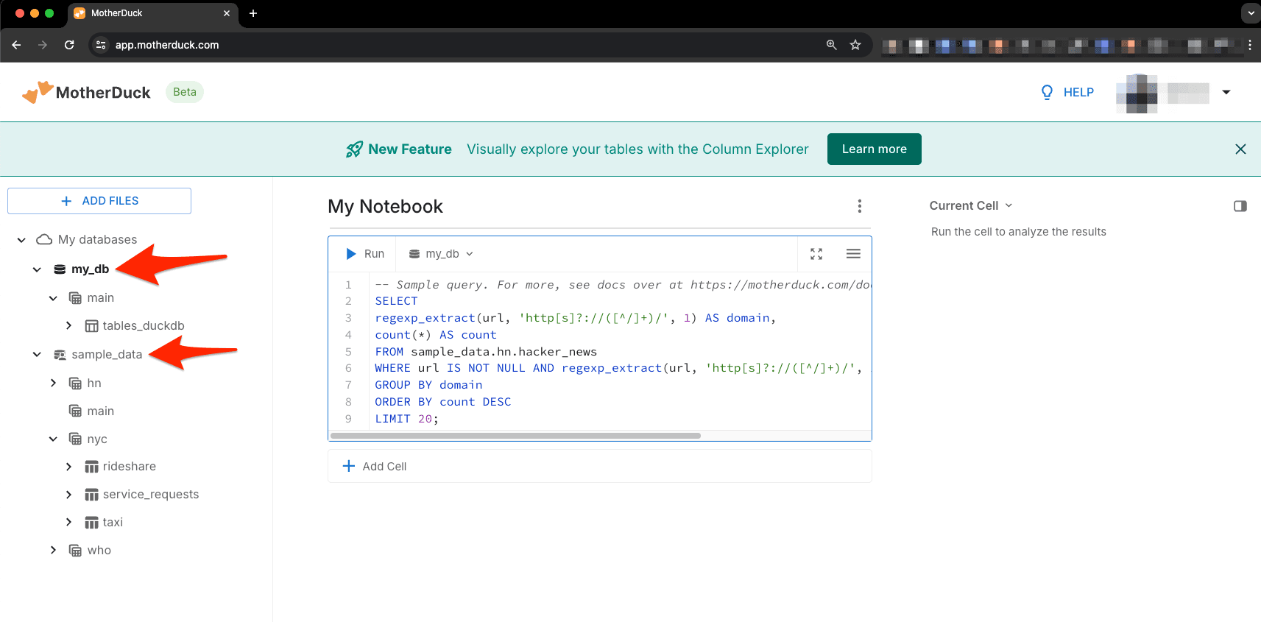Click the Beta badge
The width and height of the screenshot is (1261, 622).
click(x=185, y=92)
